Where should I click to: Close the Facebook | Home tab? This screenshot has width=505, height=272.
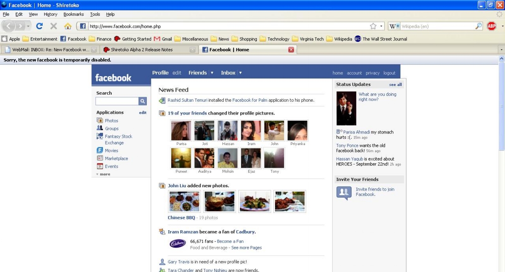[x=291, y=50]
